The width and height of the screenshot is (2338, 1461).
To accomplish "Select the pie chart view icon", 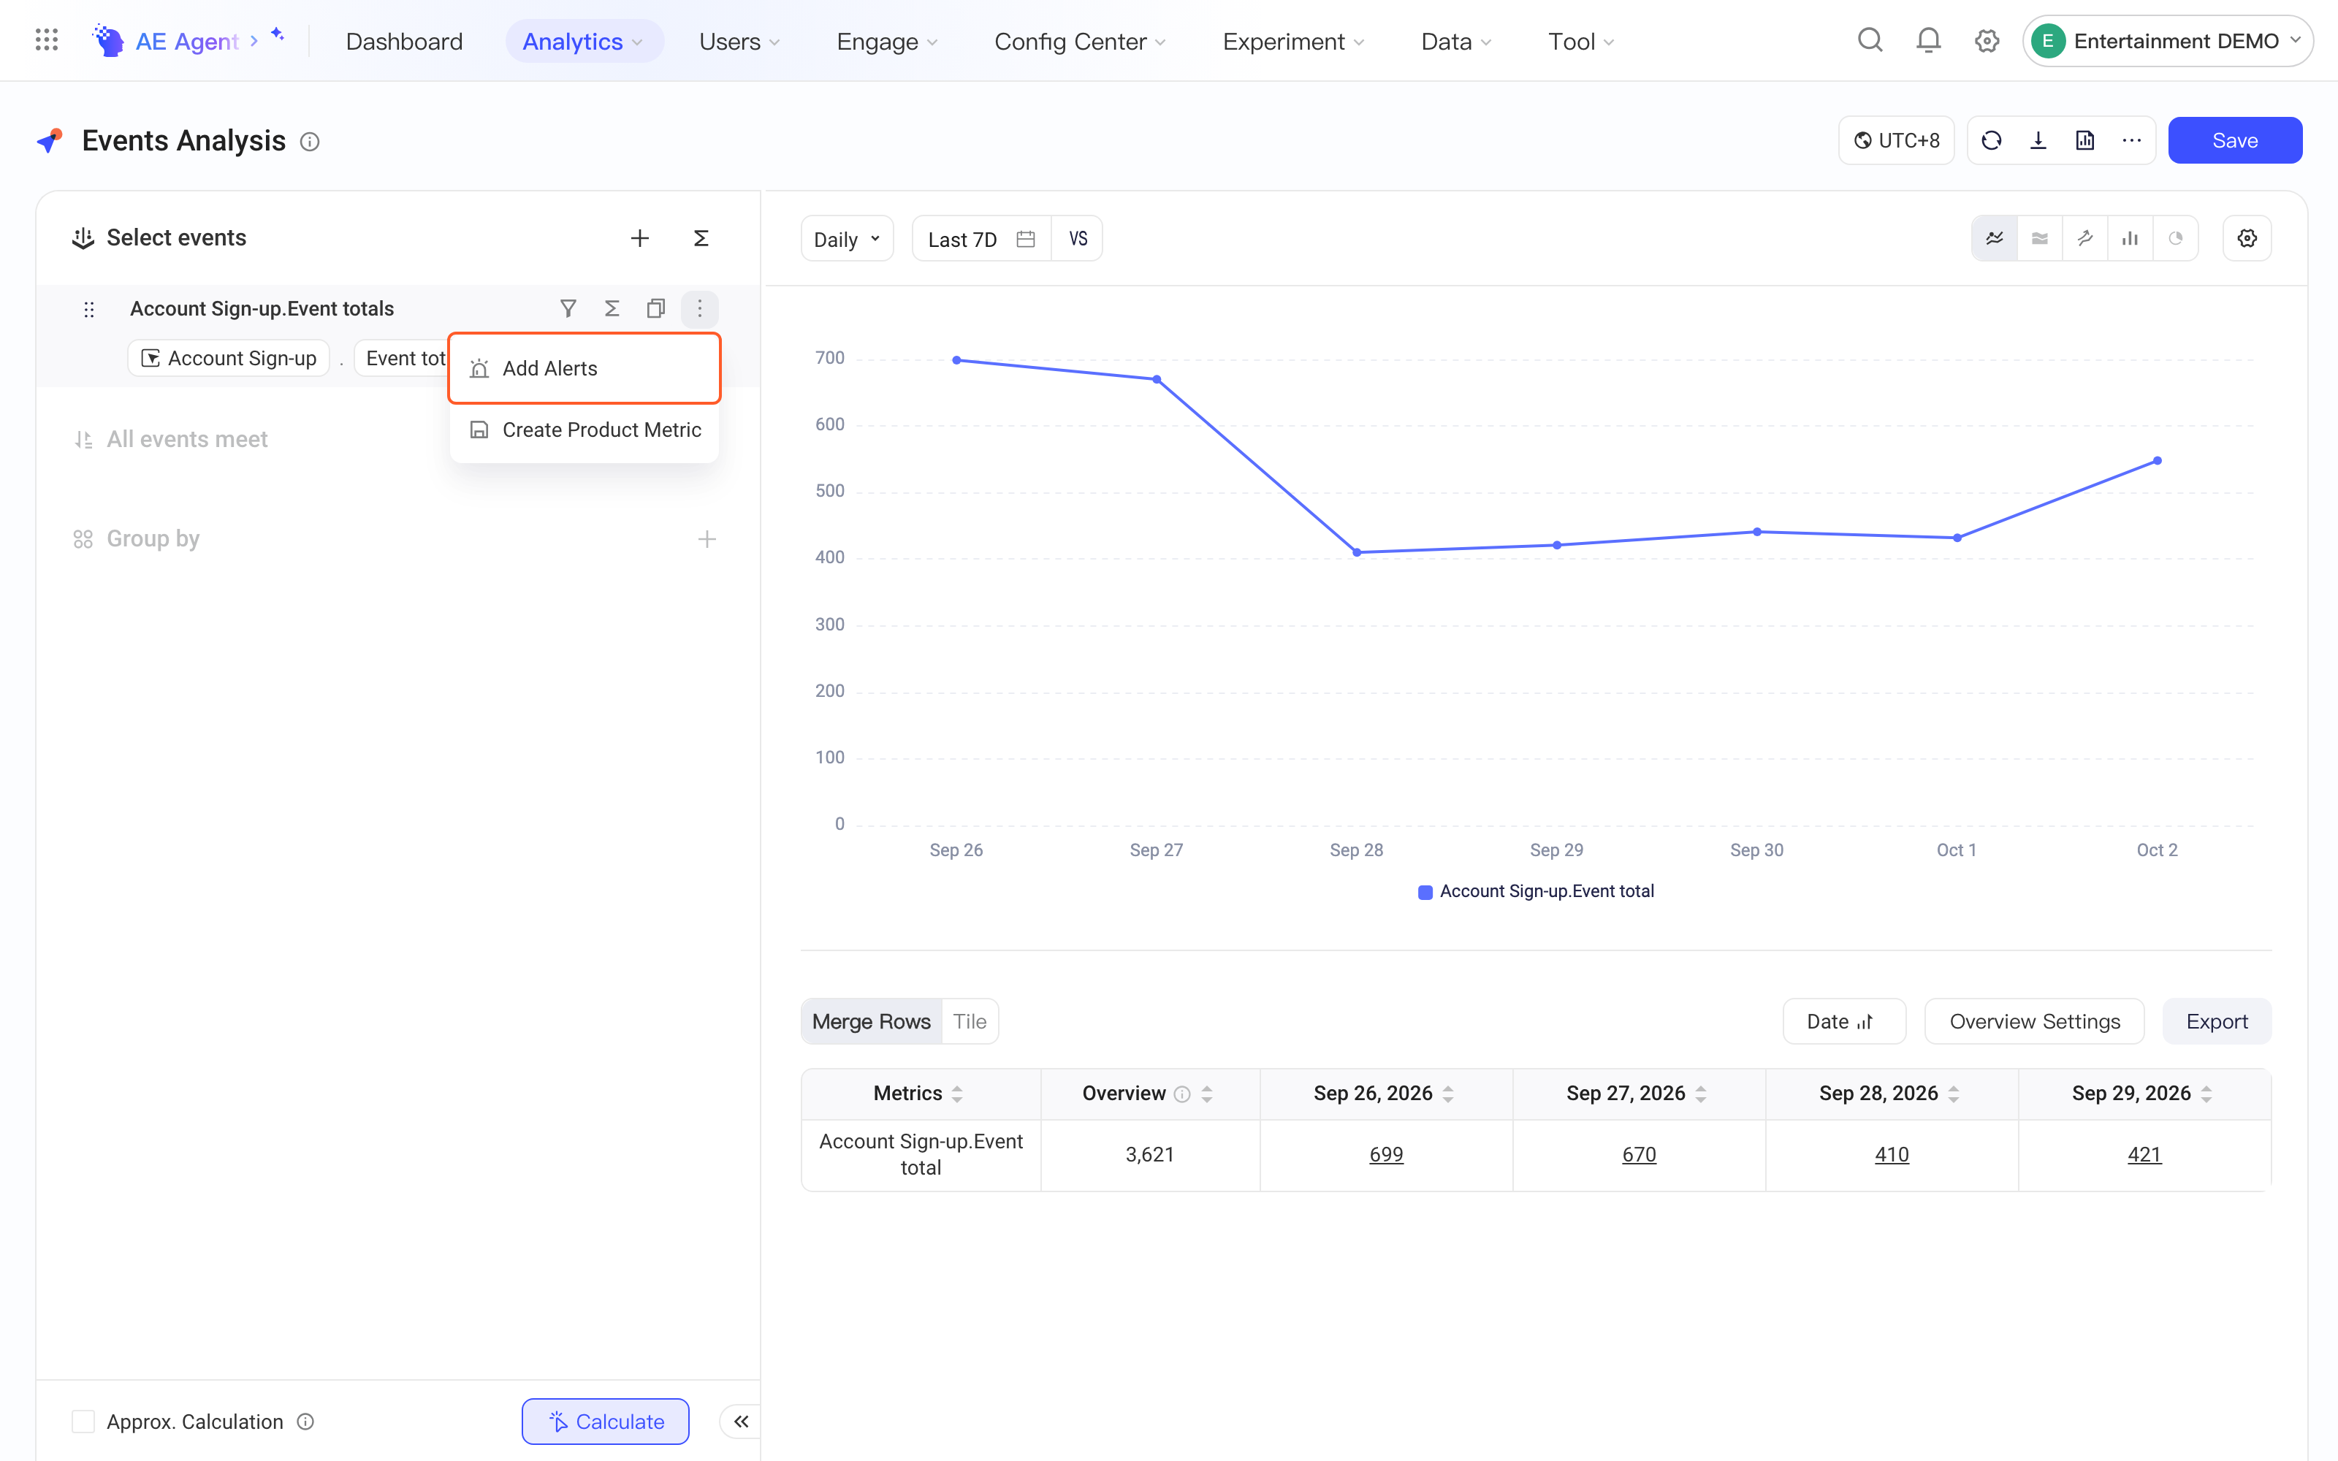I will click(x=2176, y=239).
